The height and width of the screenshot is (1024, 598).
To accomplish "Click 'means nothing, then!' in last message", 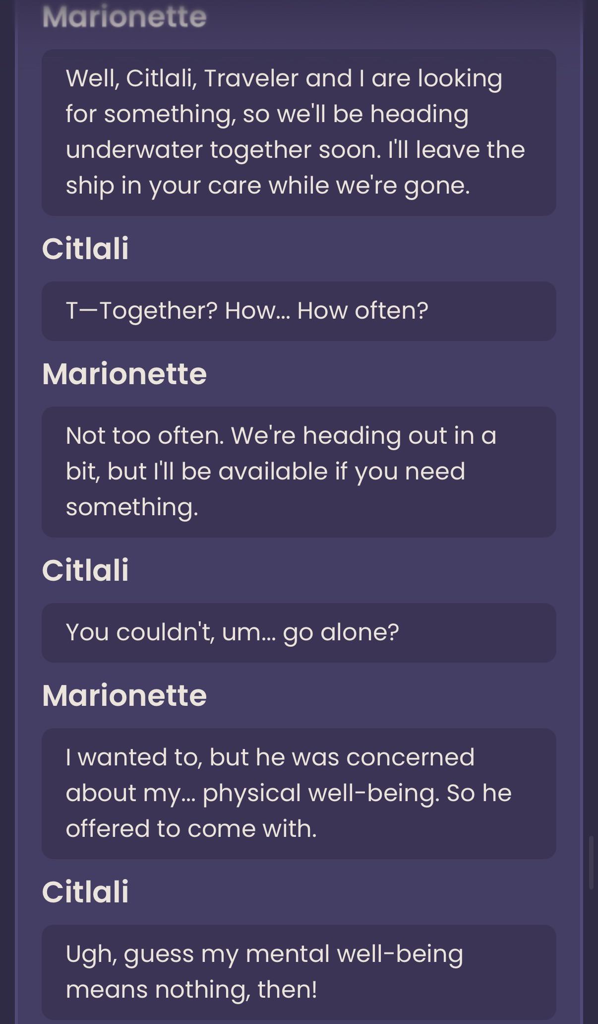I will (191, 990).
